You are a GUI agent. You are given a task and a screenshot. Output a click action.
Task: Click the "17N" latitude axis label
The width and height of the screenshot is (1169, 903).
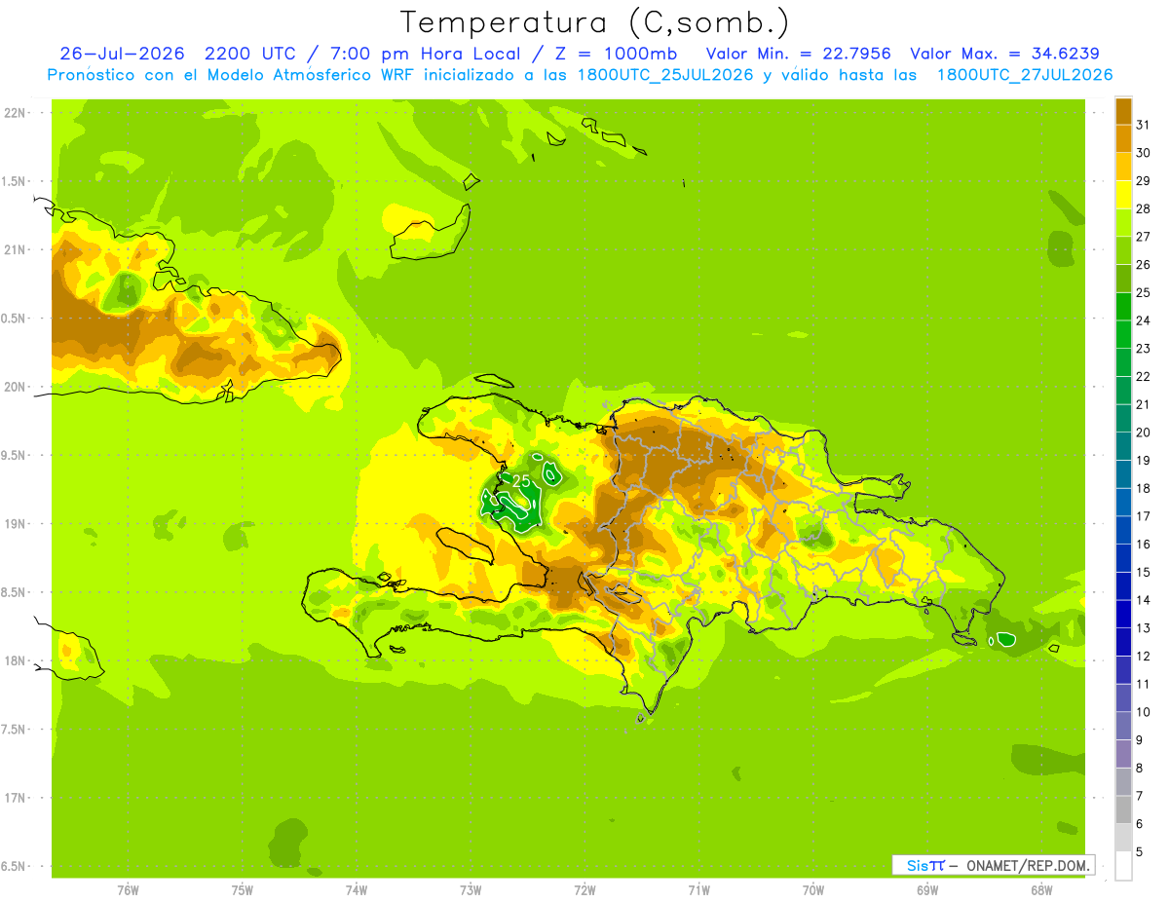pyautogui.click(x=14, y=798)
